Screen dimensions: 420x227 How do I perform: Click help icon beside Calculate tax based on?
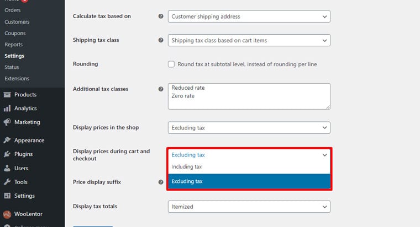[x=161, y=17]
